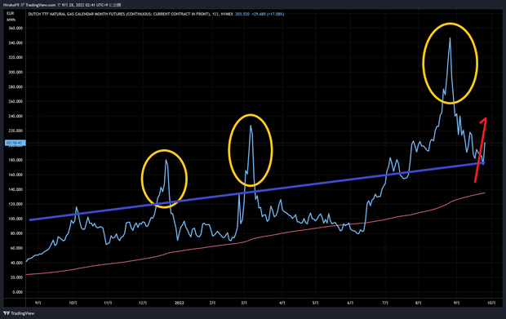Click the HirokoFR author name

(11, 5)
